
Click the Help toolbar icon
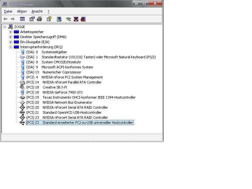pos(49,19)
